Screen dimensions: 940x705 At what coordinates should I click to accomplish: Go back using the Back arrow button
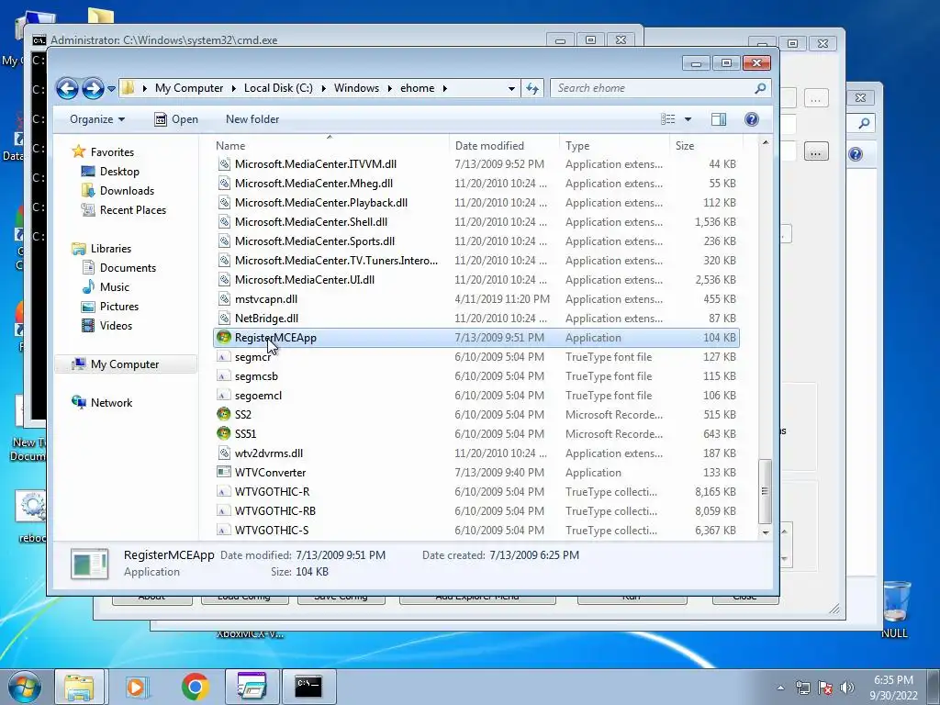tap(67, 89)
